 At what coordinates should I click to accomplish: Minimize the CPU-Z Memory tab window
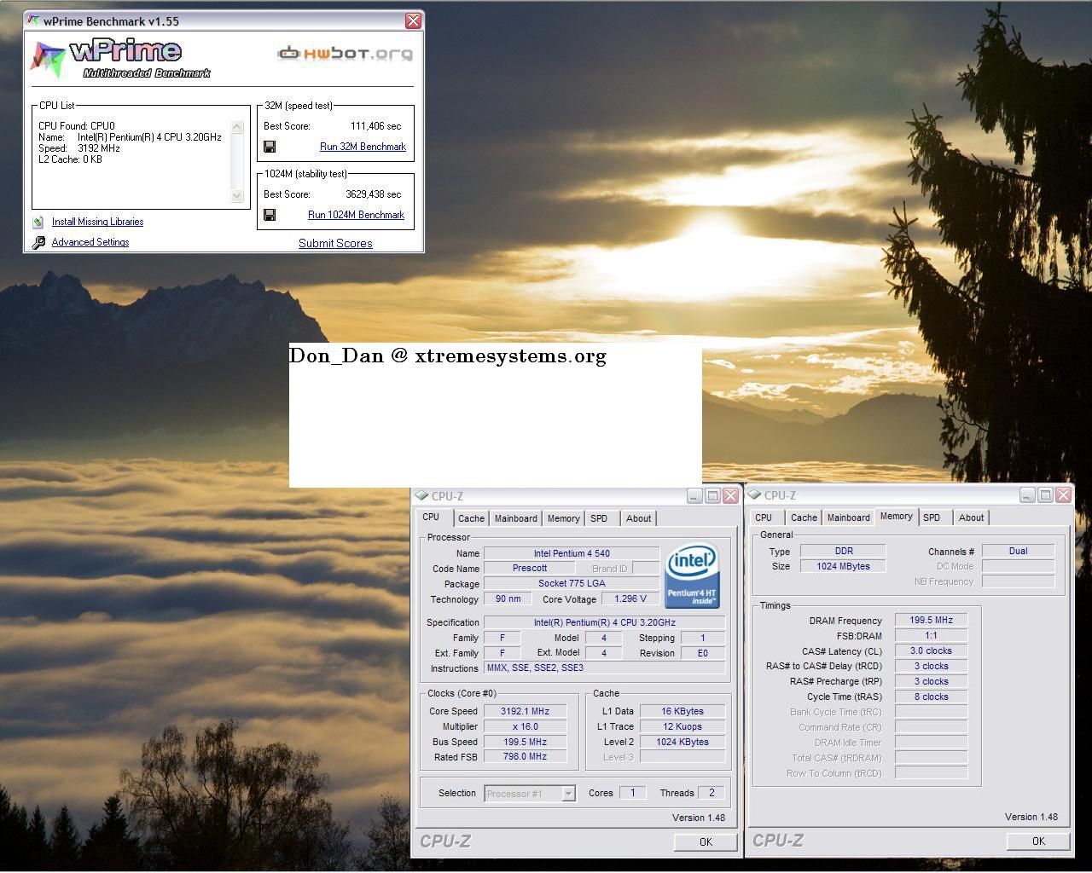1027,494
